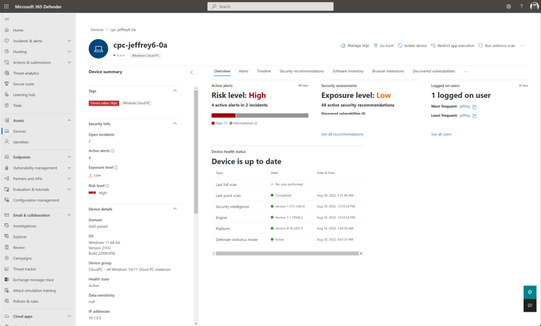This screenshot has height=326, width=541.
Task: Click the Configuration management icon
Action: [x=6, y=200]
